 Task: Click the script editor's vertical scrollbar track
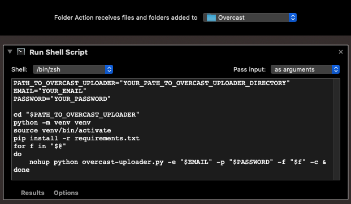(x=337, y=129)
